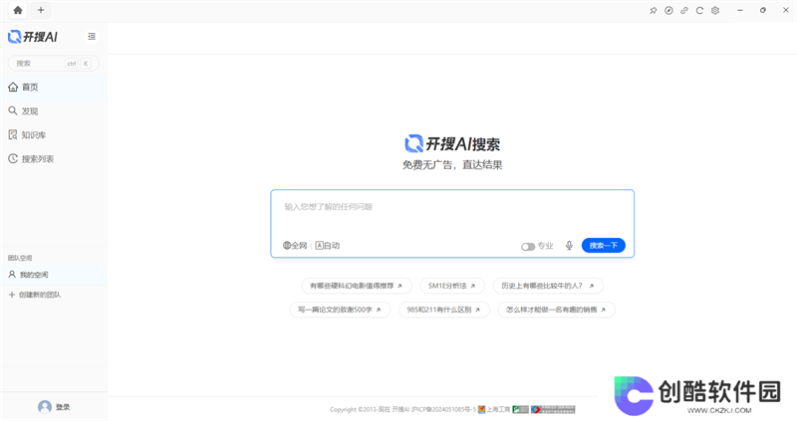The height and width of the screenshot is (421, 797).
Task: Select 我的空间 under 团队空间
Action: click(x=54, y=275)
